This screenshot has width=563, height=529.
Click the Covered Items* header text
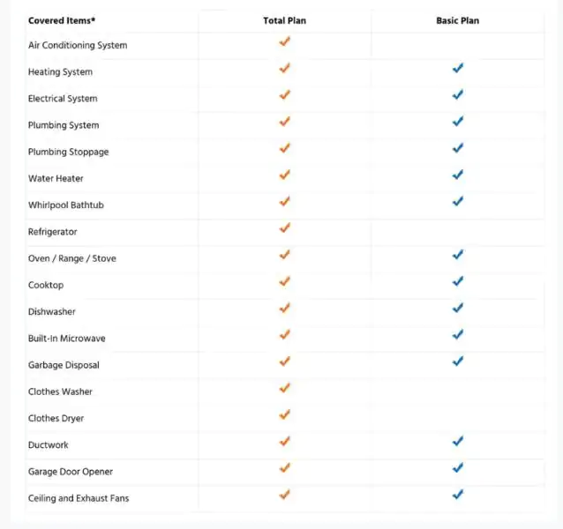[62, 21]
